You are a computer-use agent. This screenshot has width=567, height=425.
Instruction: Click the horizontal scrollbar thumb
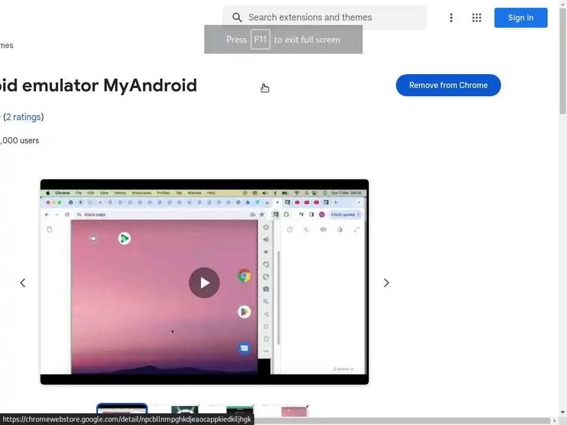click(x=401, y=421)
